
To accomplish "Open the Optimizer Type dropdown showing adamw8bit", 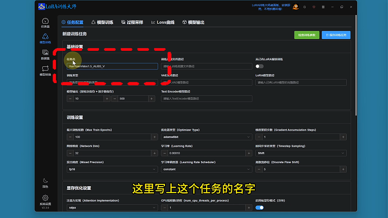I will click(x=206, y=137).
